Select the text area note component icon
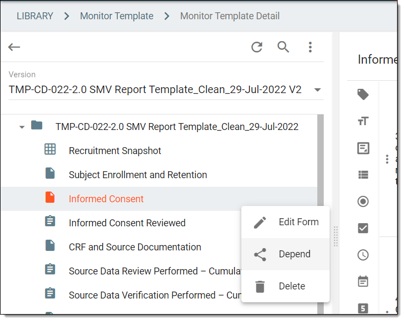 click(363, 148)
